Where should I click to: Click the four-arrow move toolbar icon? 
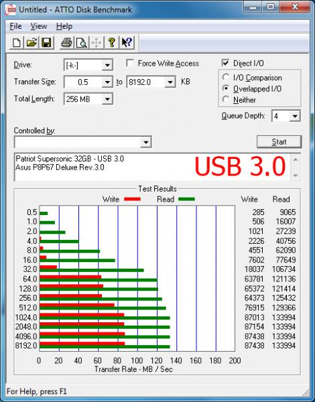click(x=97, y=43)
